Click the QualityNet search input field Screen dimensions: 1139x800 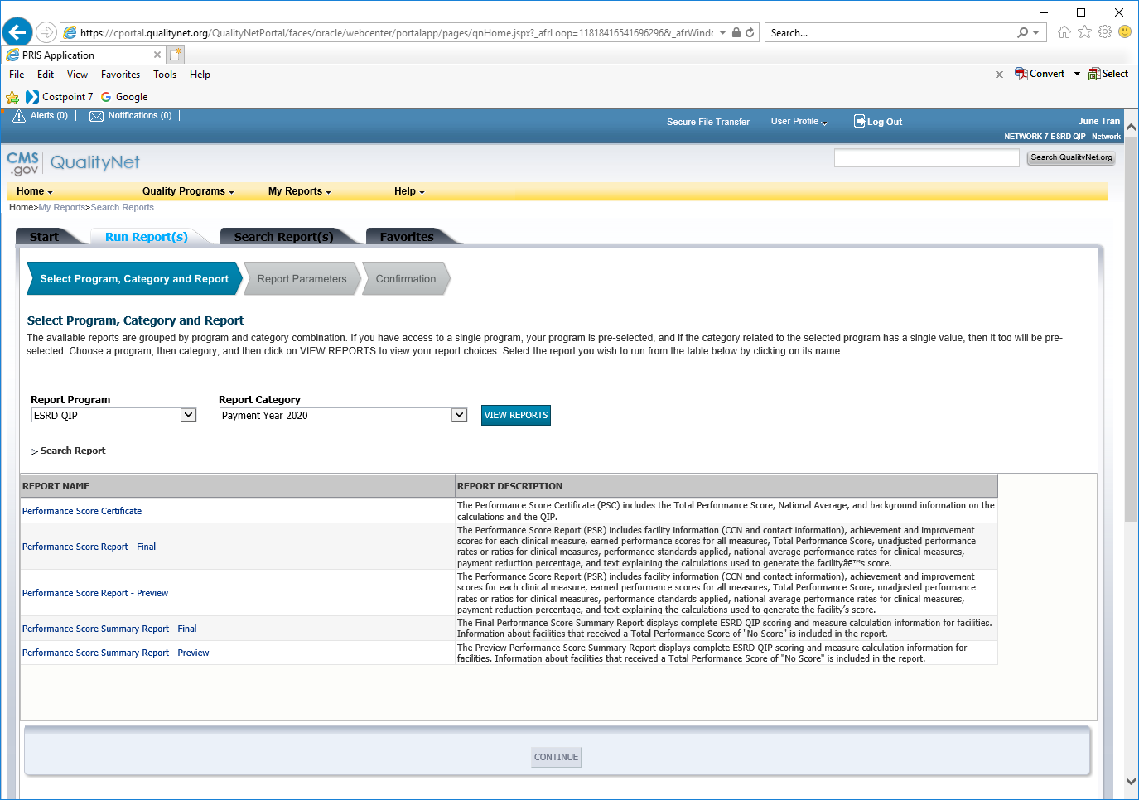click(926, 157)
